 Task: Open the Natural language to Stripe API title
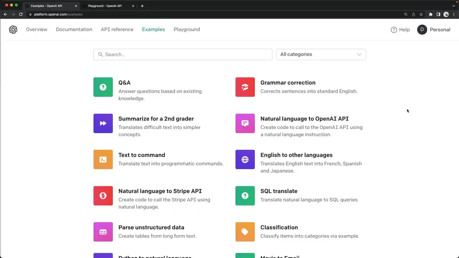[160, 191]
